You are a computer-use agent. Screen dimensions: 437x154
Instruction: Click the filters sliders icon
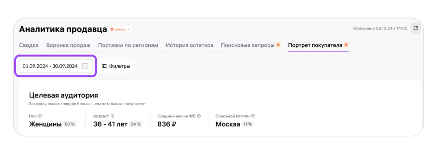[104, 66]
